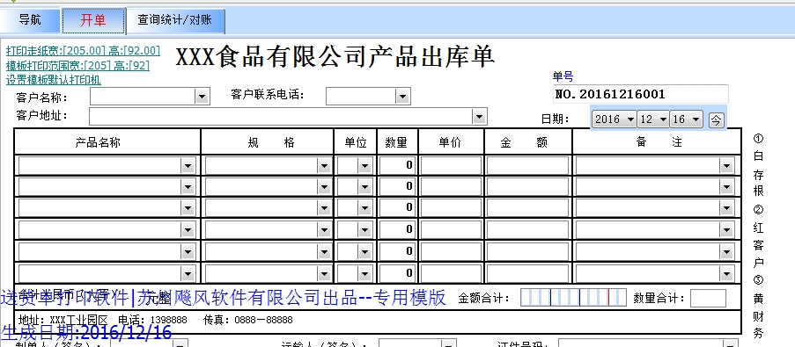The height and width of the screenshot is (347, 795).
Task: Click third row 单价 field
Action: click(x=451, y=208)
